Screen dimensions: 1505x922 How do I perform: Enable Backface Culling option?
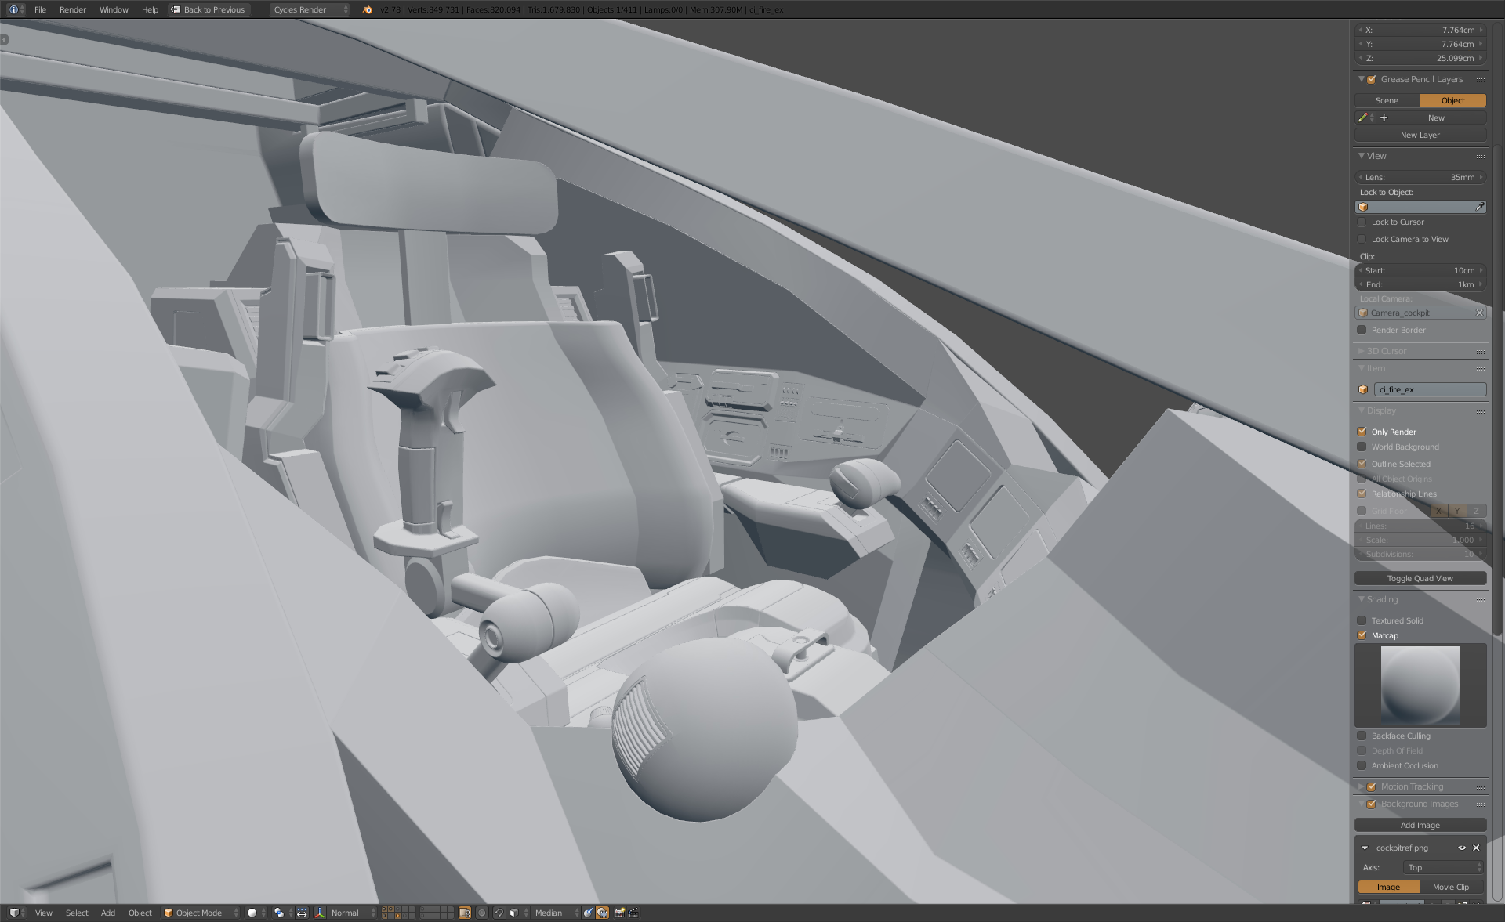coord(1362,736)
